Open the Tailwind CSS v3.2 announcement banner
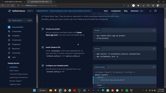This screenshot has width=166, height=93. point(64,11)
